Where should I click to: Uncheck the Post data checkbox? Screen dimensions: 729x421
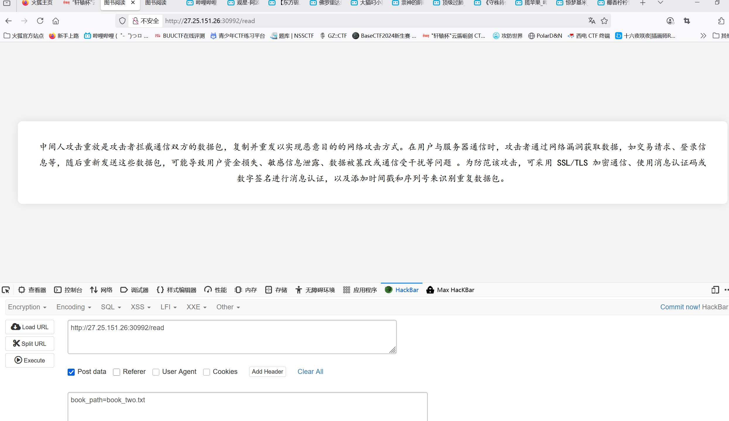tap(71, 372)
